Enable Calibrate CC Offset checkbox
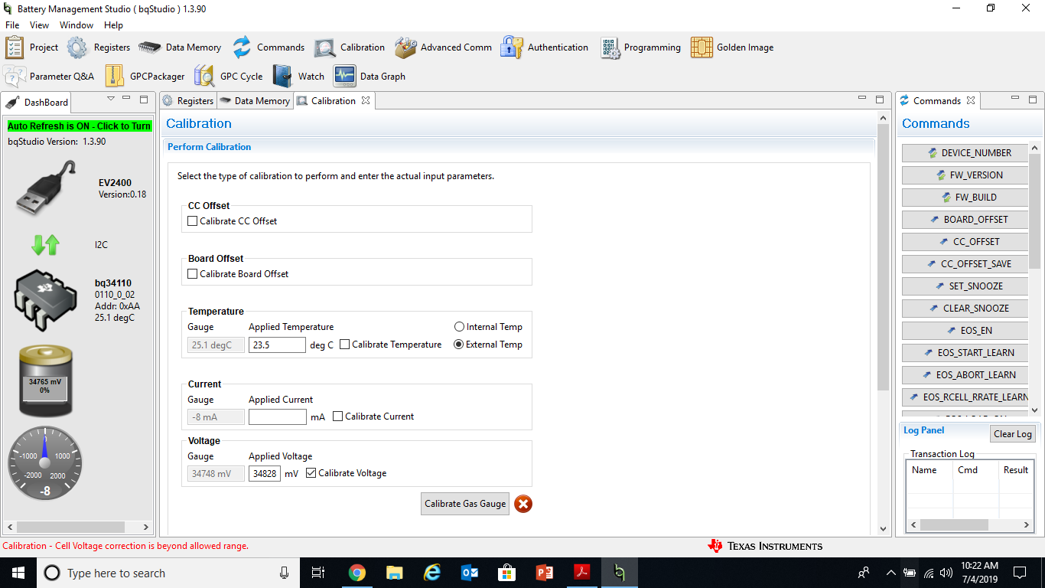The image size is (1045, 588). pos(193,221)
